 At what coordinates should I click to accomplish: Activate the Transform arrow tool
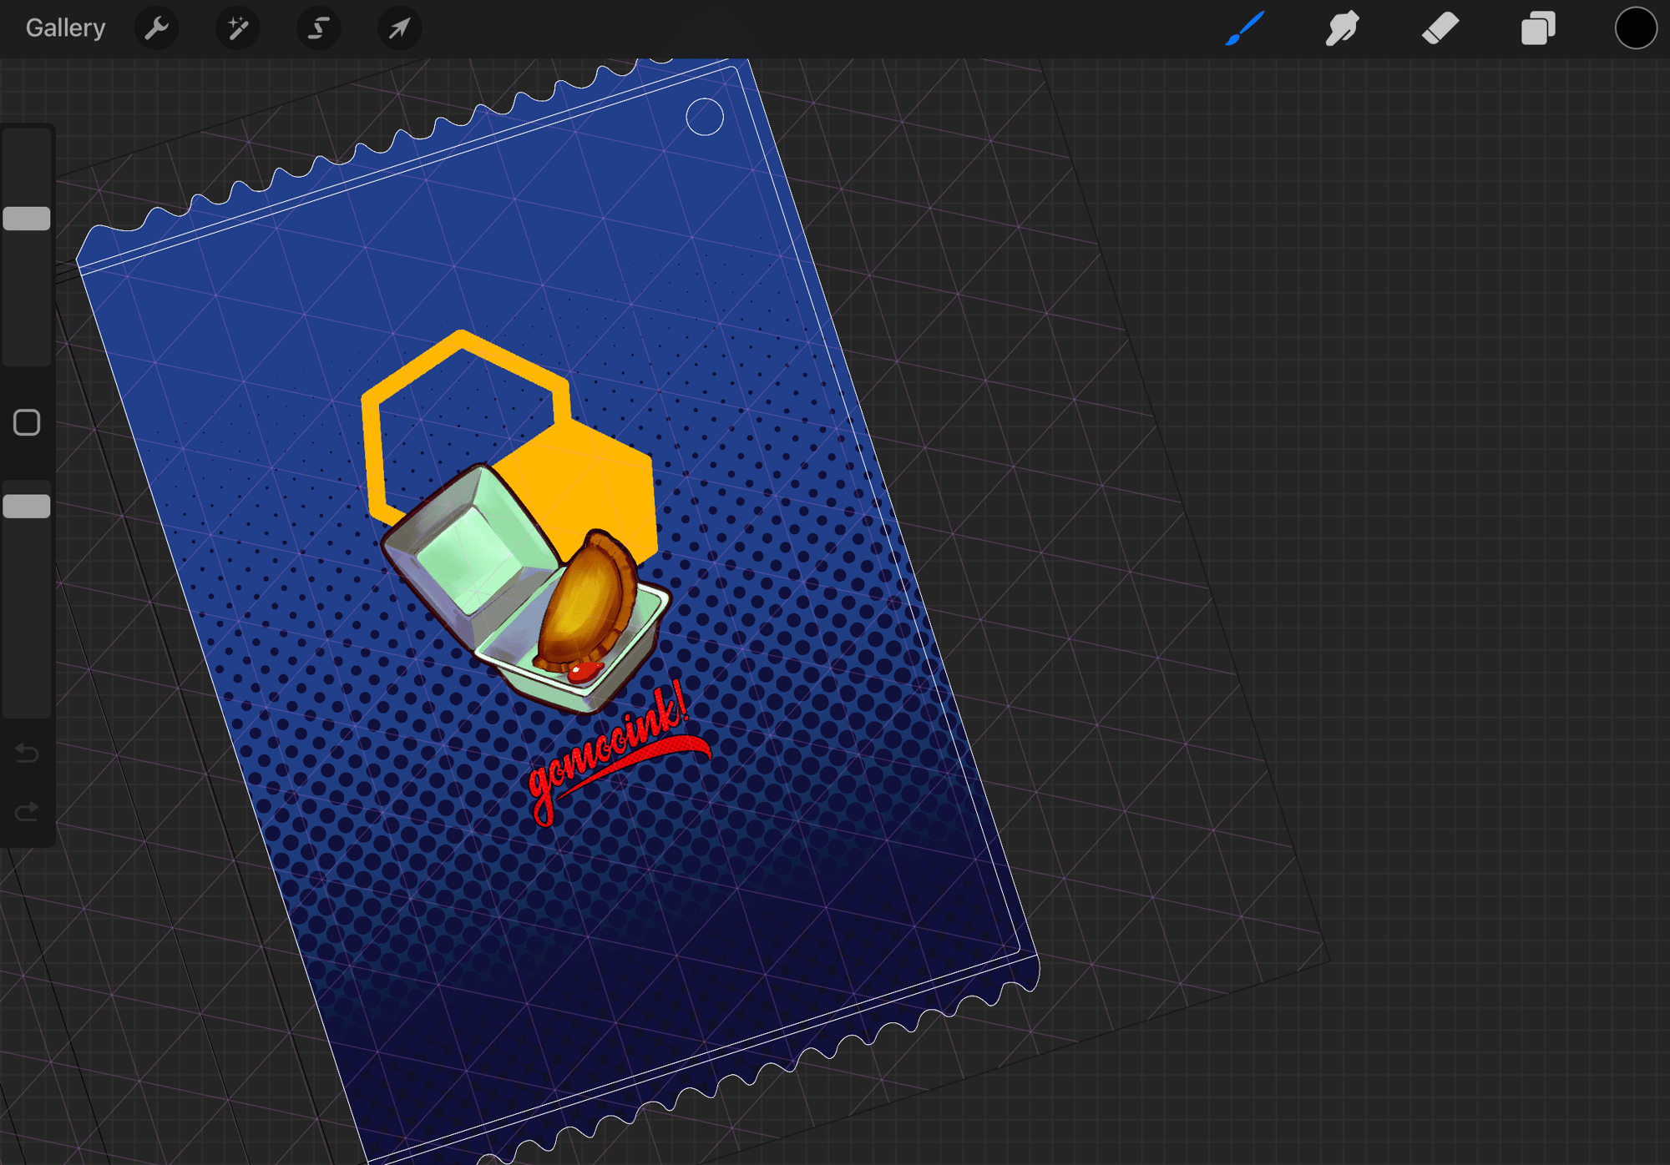[x=399, y=28]
